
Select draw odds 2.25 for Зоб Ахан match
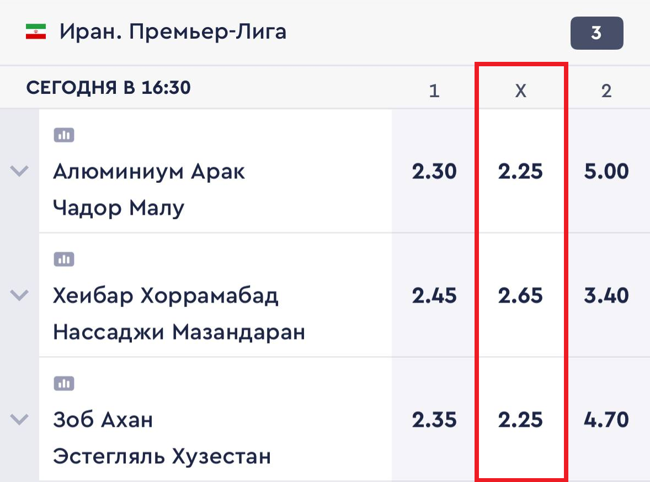[x=520, y=420]
